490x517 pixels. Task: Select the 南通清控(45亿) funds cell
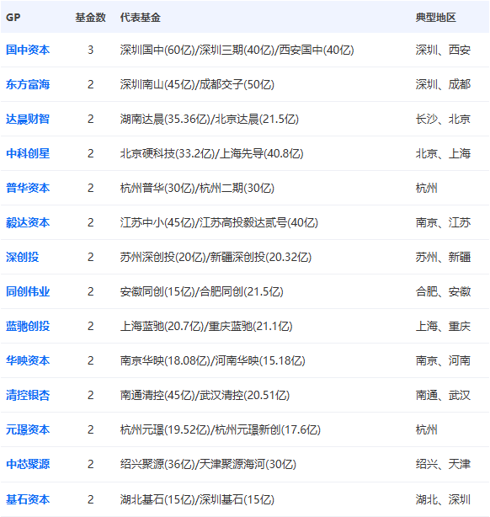(x=205, y=396)
